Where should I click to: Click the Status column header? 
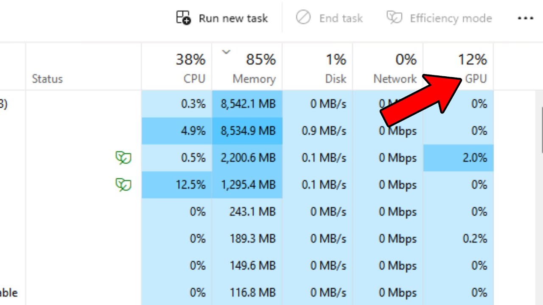[x=84, y=67]
